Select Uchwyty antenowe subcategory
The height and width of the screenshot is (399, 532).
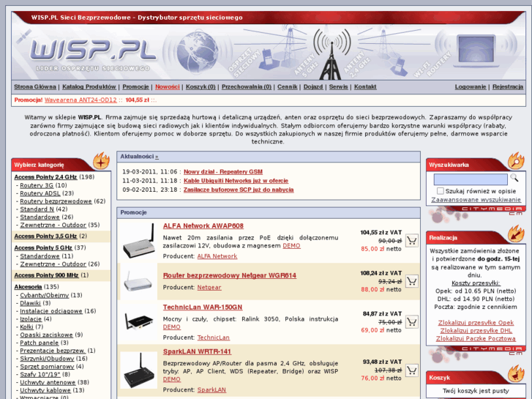tap(48, 382)
